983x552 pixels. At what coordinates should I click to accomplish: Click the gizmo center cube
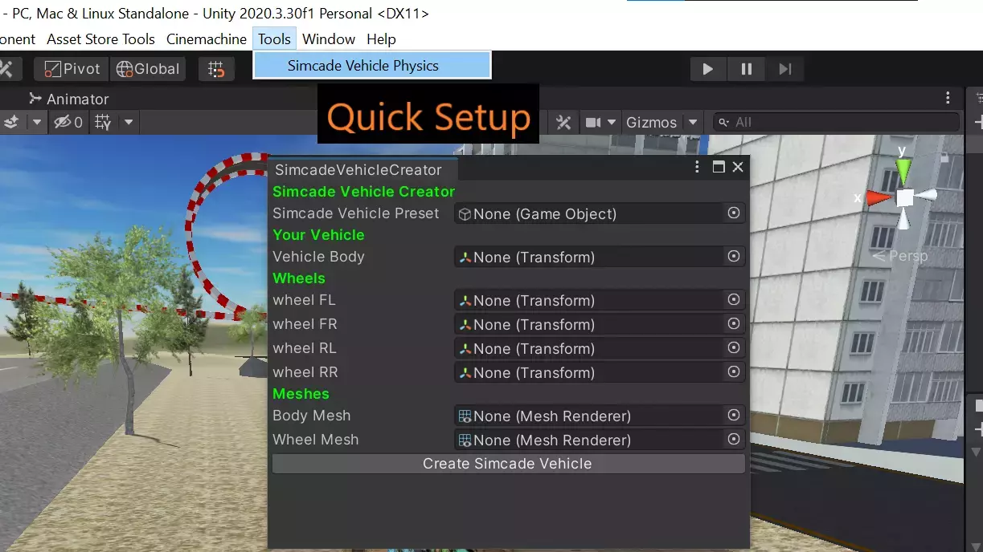click(x=905, y=197)
